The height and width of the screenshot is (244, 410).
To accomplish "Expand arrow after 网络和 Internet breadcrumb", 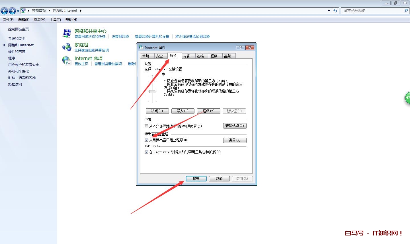I will (x=81, y=11).
